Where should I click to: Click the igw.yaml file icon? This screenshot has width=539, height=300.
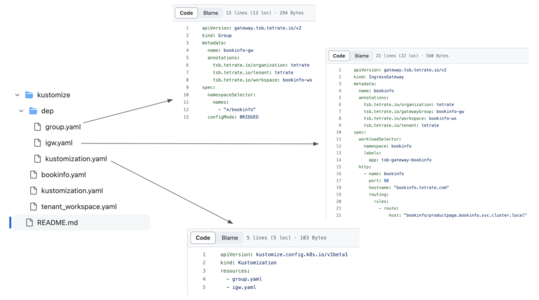(x=37, y=142)
